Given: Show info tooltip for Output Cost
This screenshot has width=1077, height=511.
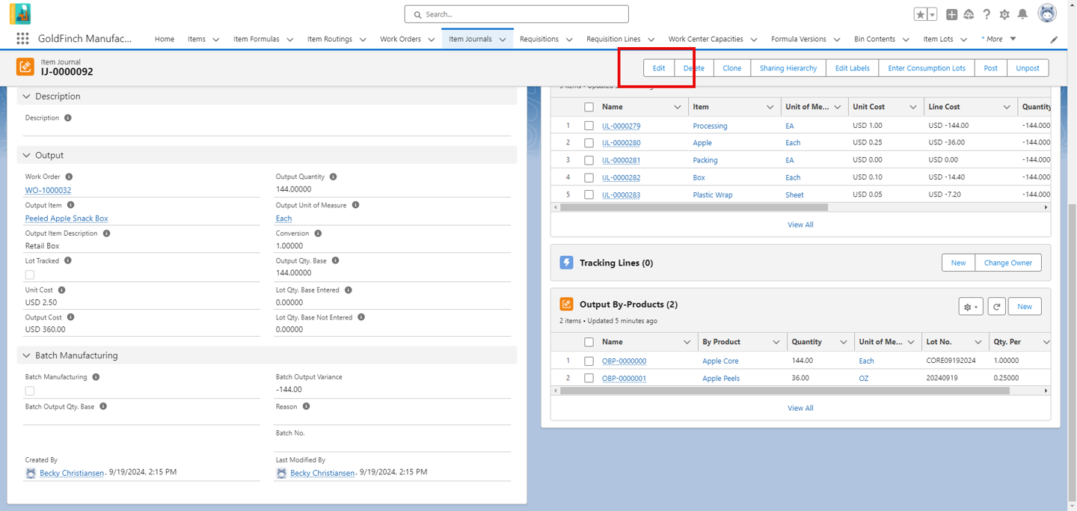Looking at the screenshot, I should tap(71, 317).
